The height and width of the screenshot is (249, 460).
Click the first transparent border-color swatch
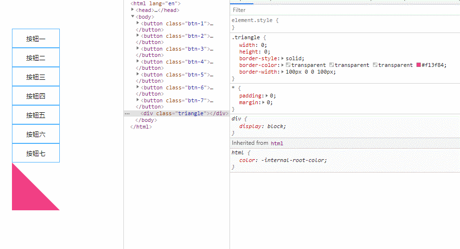click(288, 65)
